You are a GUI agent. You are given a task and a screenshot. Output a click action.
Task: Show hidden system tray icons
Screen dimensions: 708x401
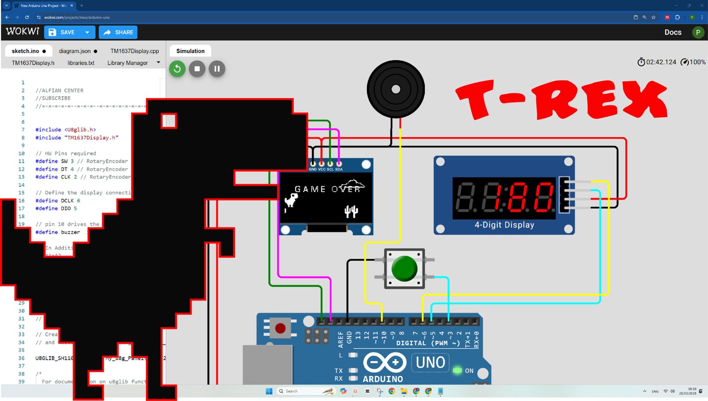click(x=644, y=391)
